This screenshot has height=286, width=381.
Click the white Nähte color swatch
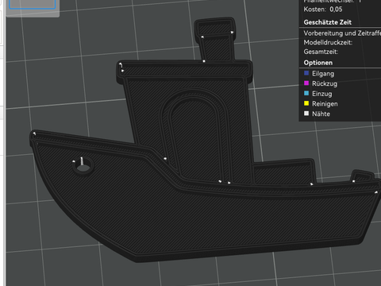pos(306,114)
